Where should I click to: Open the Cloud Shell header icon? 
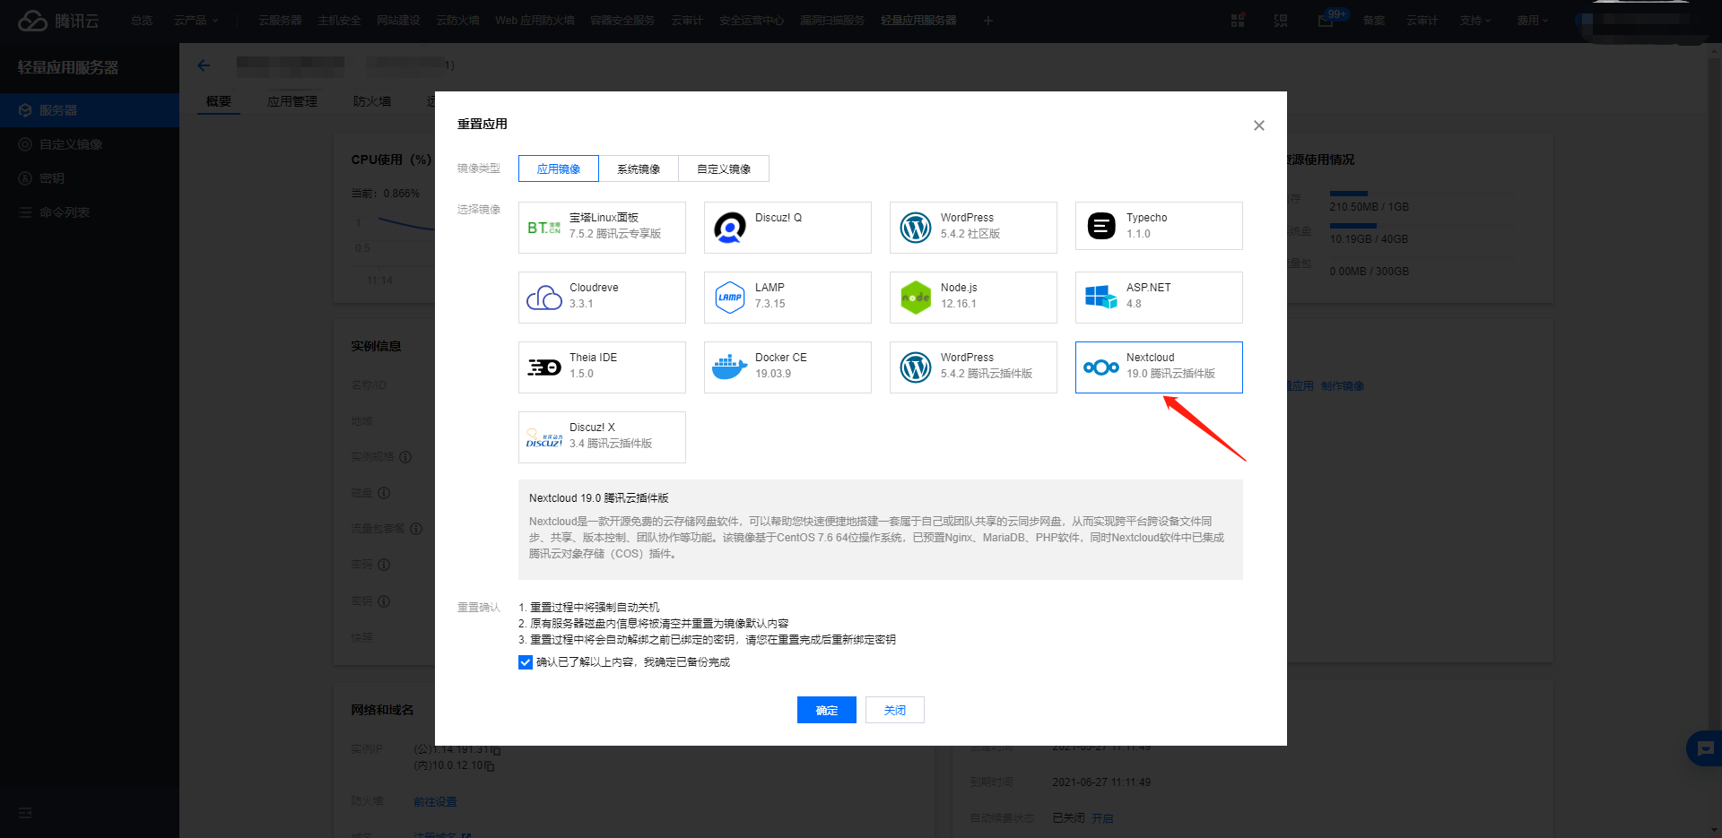pos(1281,21)
